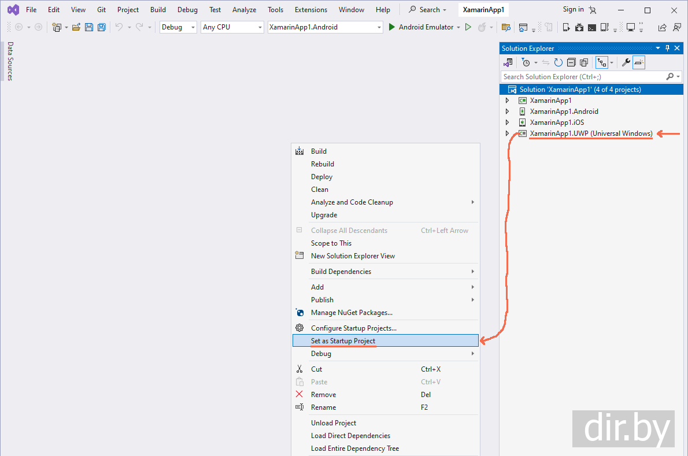Expand the XamarinApp1.Android project node

(507, 112)
